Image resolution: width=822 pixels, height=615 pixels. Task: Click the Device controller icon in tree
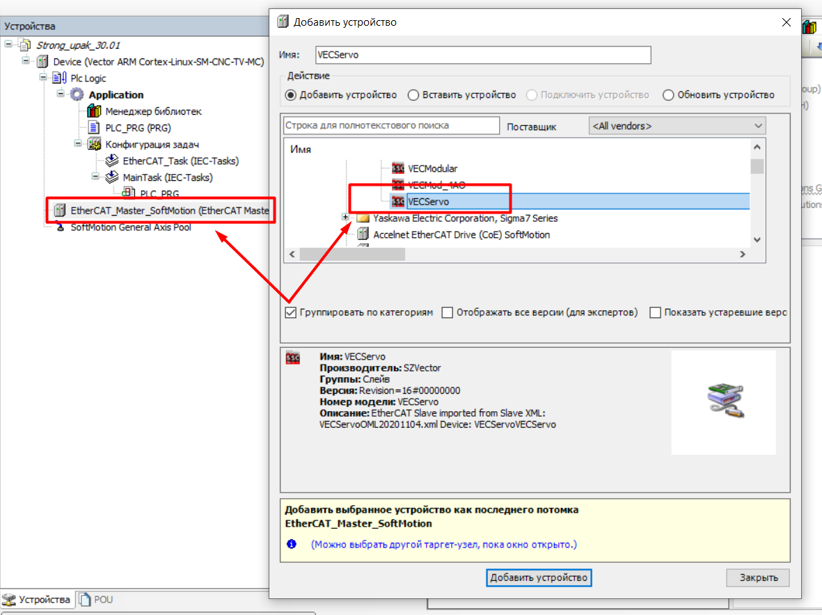(42, 62)
